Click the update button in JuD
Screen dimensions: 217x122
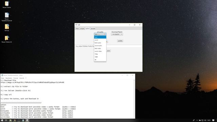(120, 41)
